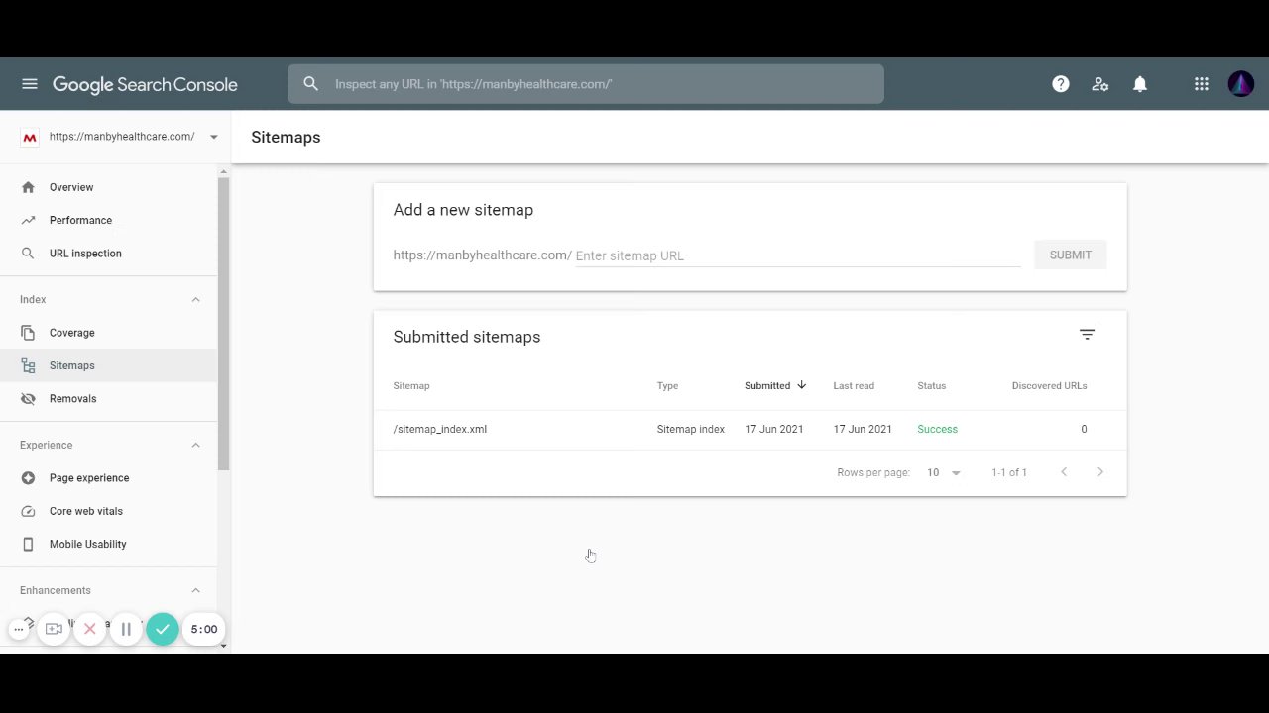The image size is (1269, 713).
Task: Sort by Type column header
Action: tap(667, 386)
